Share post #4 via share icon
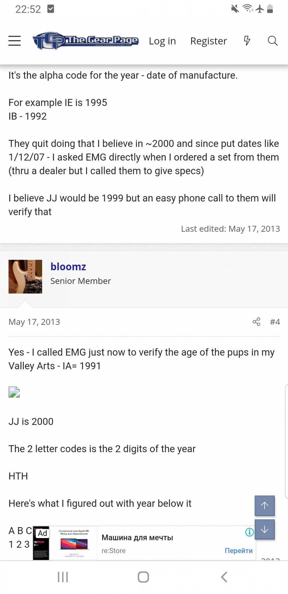This screenshot has height=594, width=288. (x=256, y=322)
